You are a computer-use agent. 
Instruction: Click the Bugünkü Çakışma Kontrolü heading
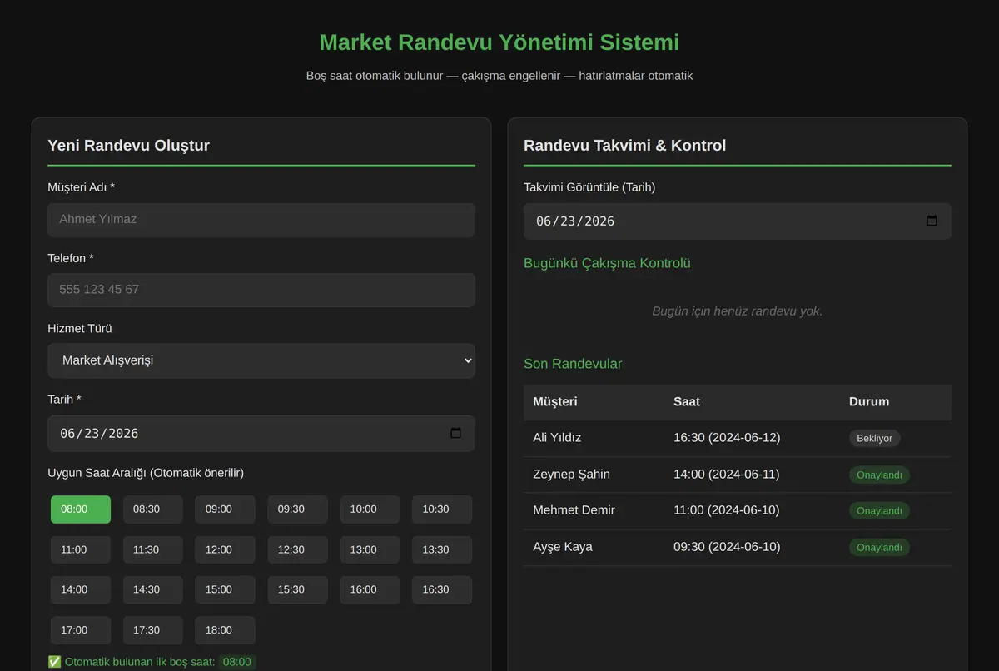pos(607,263)
